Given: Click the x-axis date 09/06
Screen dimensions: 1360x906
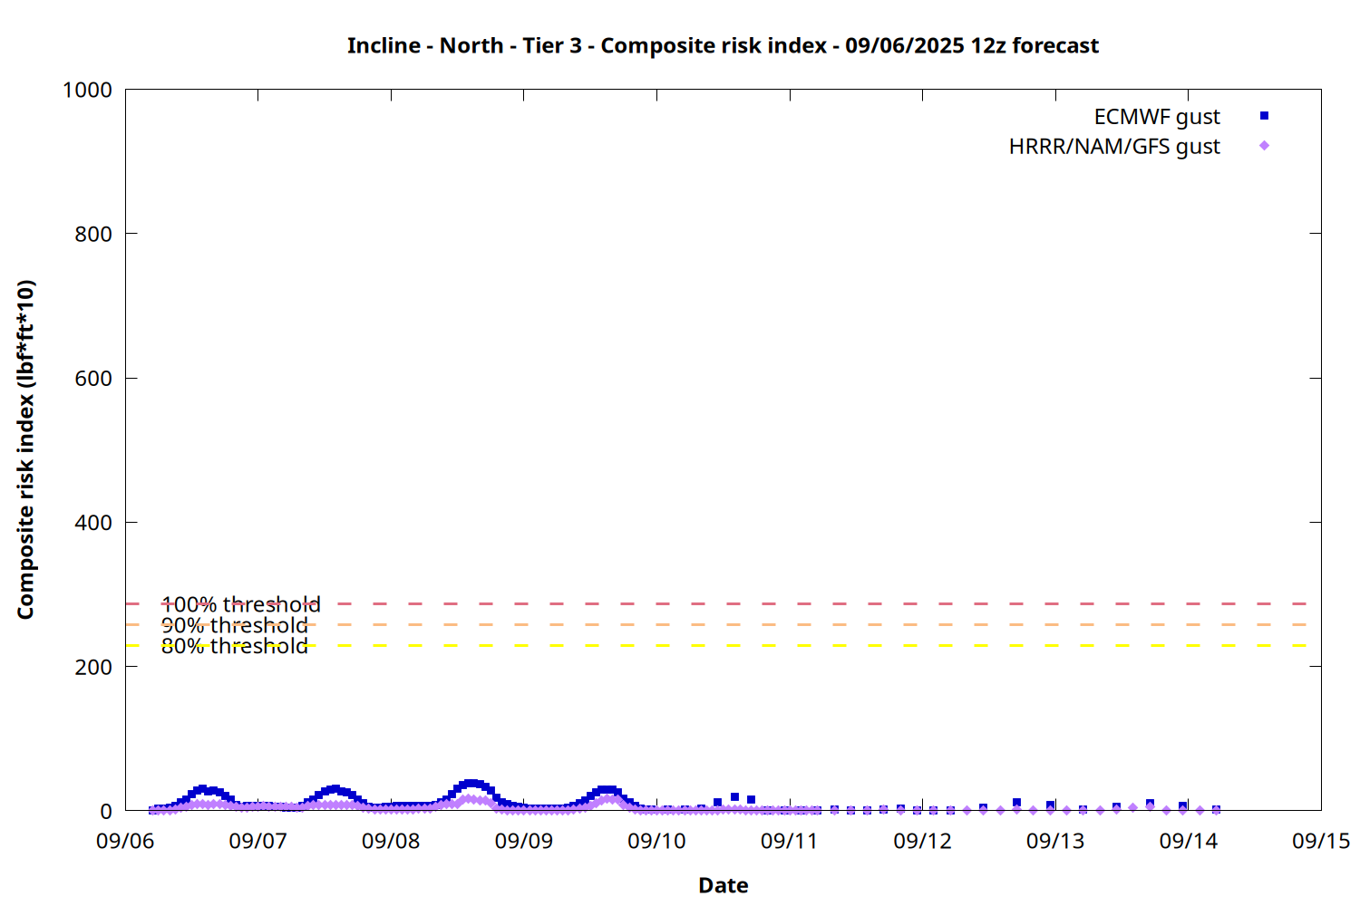Looking at the screenshot, I should click(125, 841).
